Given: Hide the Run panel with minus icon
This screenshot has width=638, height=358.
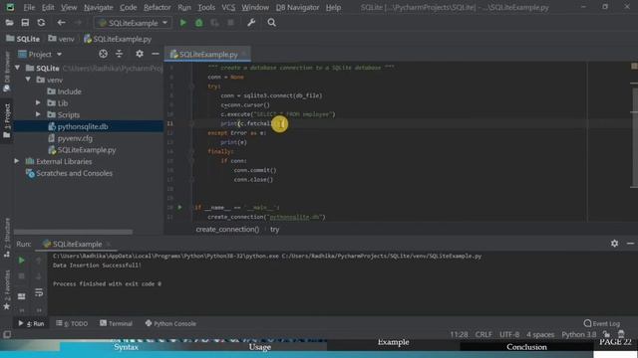Looking at the screenshot, I should [630, 243].
